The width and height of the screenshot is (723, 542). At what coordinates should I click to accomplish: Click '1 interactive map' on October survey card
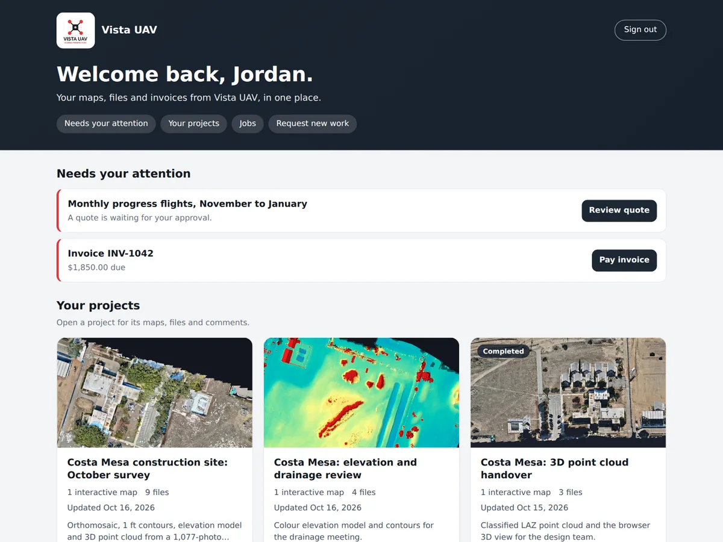(x=102, y=493)
